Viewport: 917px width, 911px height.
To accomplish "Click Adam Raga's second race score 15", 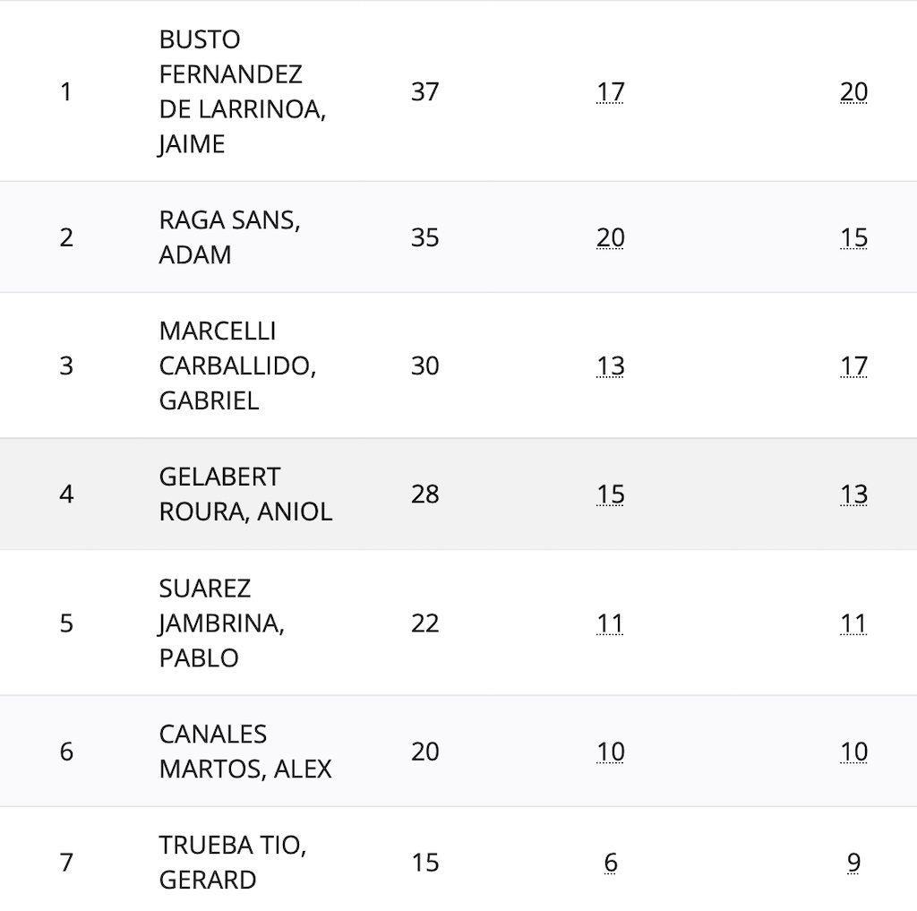I will (x=853, y=237).
